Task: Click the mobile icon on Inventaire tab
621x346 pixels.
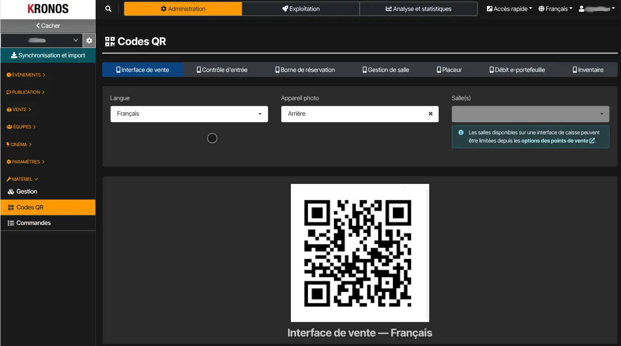Action: click(575, 70)
